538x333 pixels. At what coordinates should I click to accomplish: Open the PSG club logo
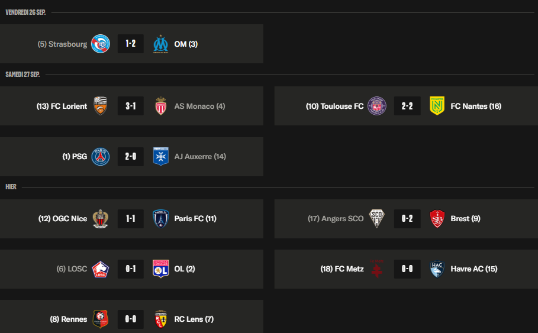(x=101, y=157)
